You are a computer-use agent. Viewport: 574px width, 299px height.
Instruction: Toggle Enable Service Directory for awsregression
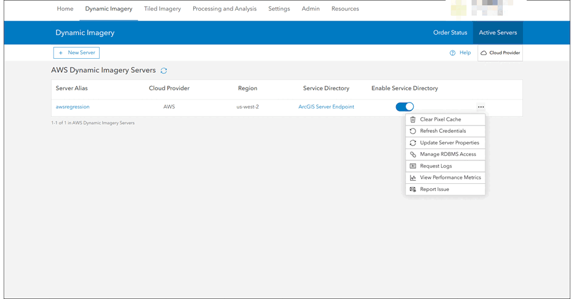pyautogui.click(x=405, y=107)
